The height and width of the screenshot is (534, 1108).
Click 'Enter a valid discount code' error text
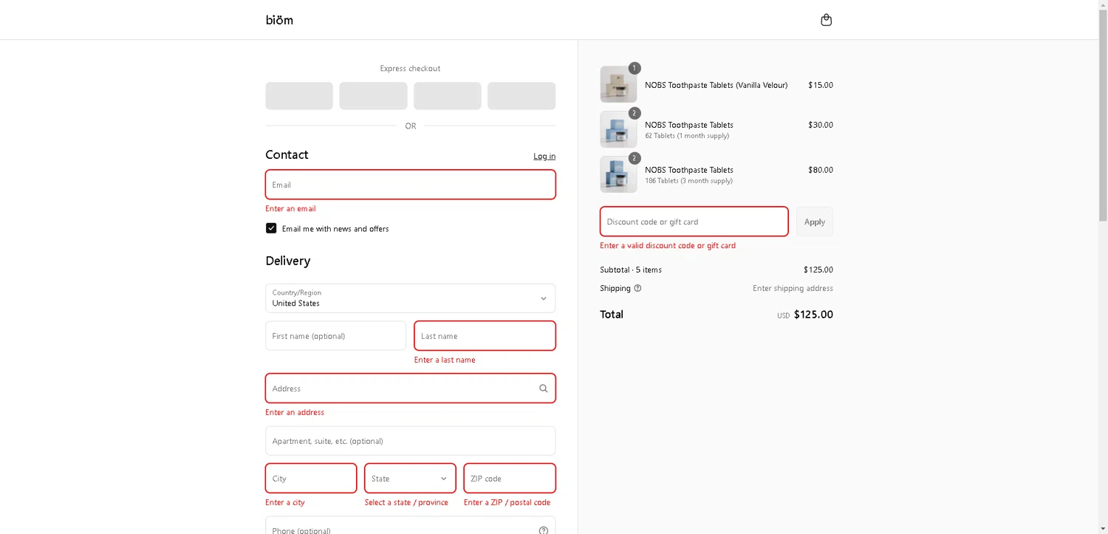tap(668, 246)
